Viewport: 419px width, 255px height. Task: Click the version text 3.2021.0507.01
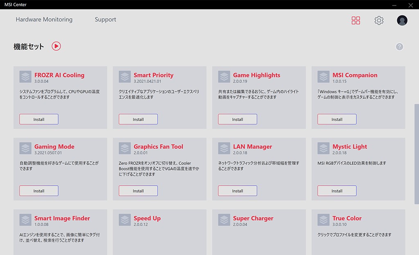pos(48,153)
